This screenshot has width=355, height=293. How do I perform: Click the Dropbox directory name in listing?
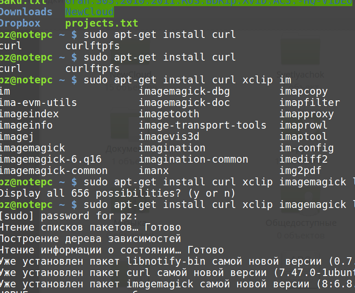click(x=20, y=23)
